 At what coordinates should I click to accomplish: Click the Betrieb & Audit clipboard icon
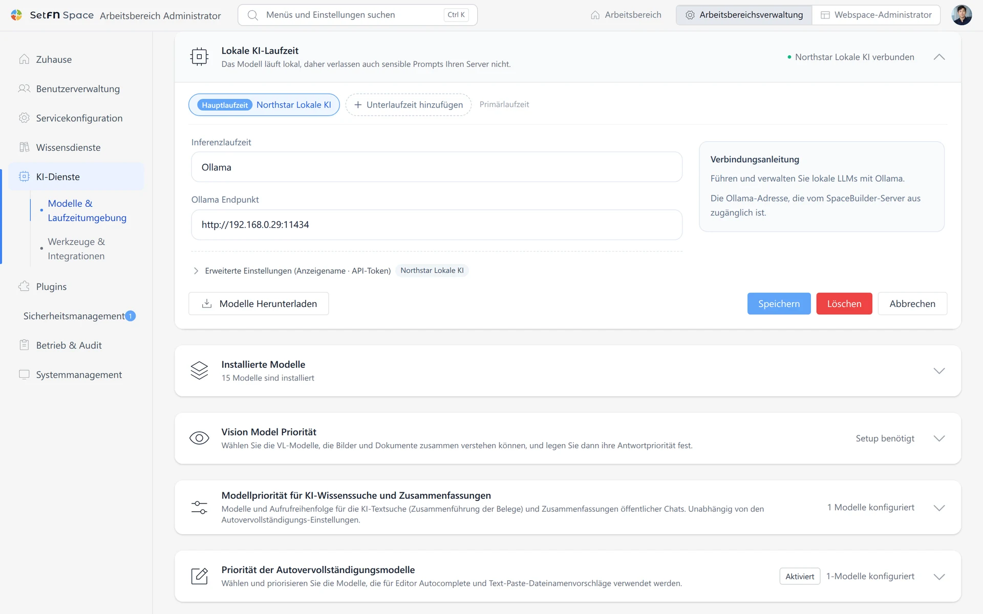pos(24,345)
